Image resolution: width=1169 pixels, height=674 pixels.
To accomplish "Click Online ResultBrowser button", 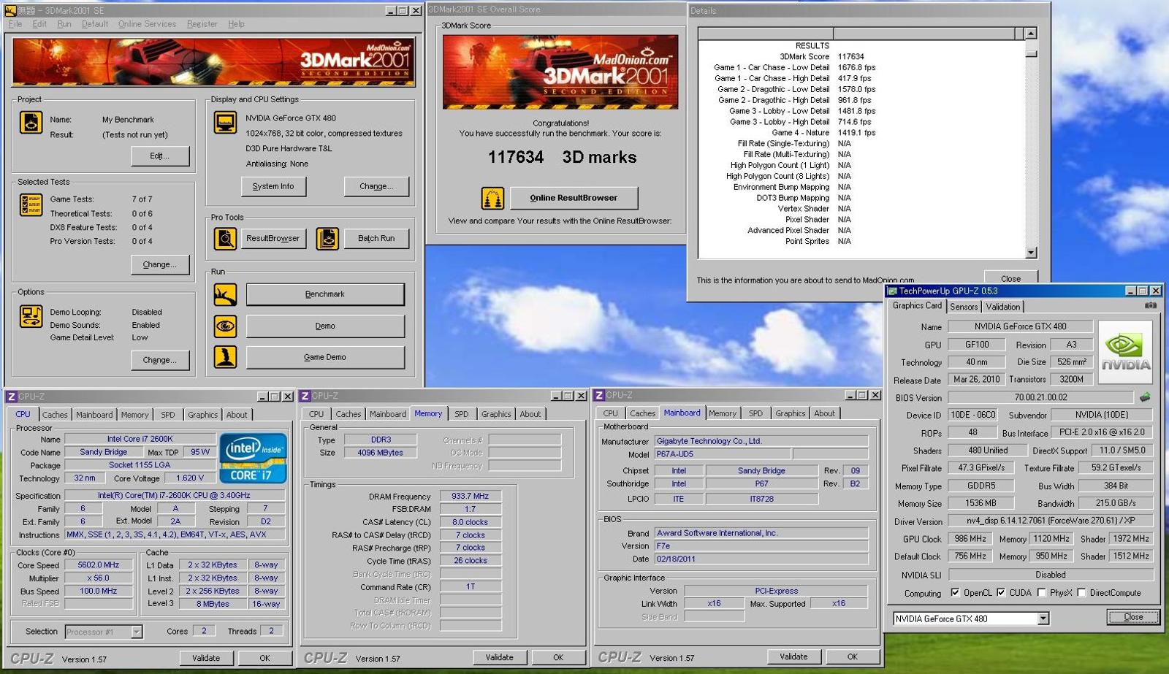I will point(574,198).
